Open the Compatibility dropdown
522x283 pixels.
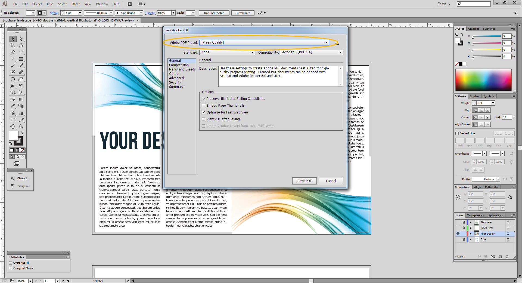point(341,52)
